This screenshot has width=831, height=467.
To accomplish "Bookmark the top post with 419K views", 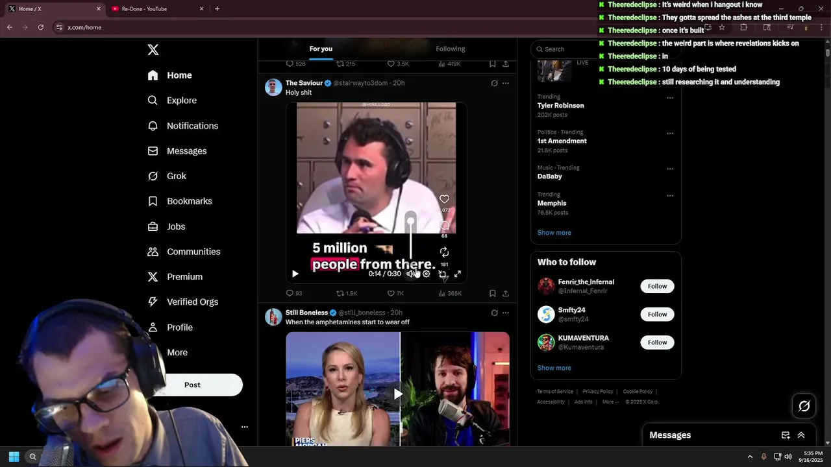I will point(493,64).
